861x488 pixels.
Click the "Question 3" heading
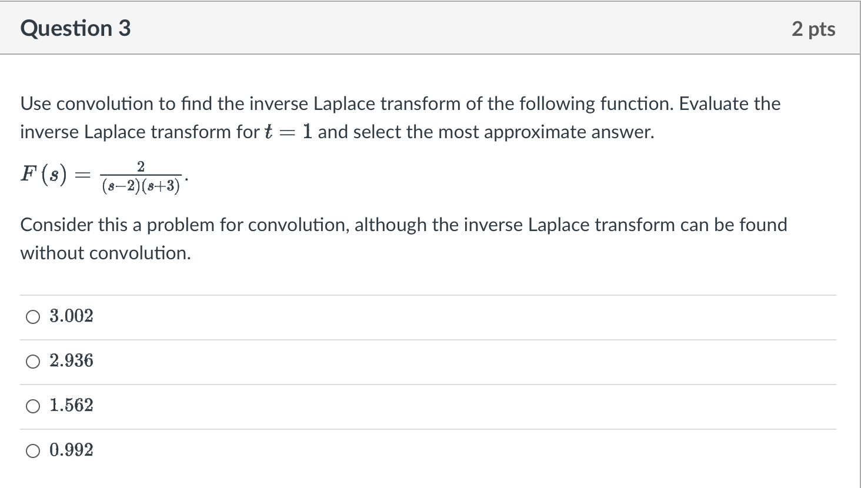(x=75, y=28)
